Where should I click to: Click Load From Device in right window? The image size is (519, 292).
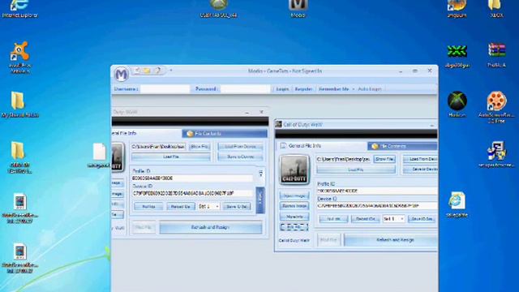point(420,159)
